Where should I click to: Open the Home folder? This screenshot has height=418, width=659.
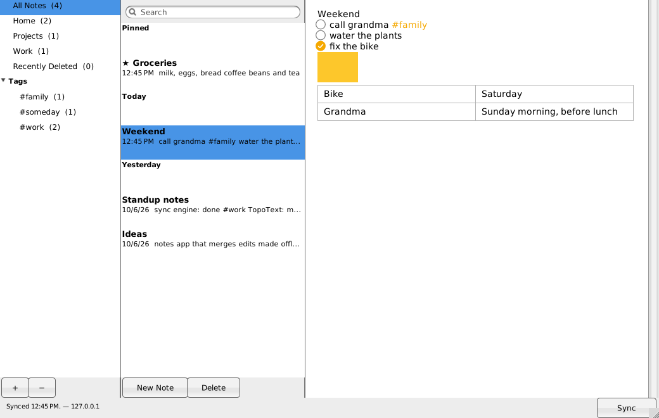[x=60, y=21]
